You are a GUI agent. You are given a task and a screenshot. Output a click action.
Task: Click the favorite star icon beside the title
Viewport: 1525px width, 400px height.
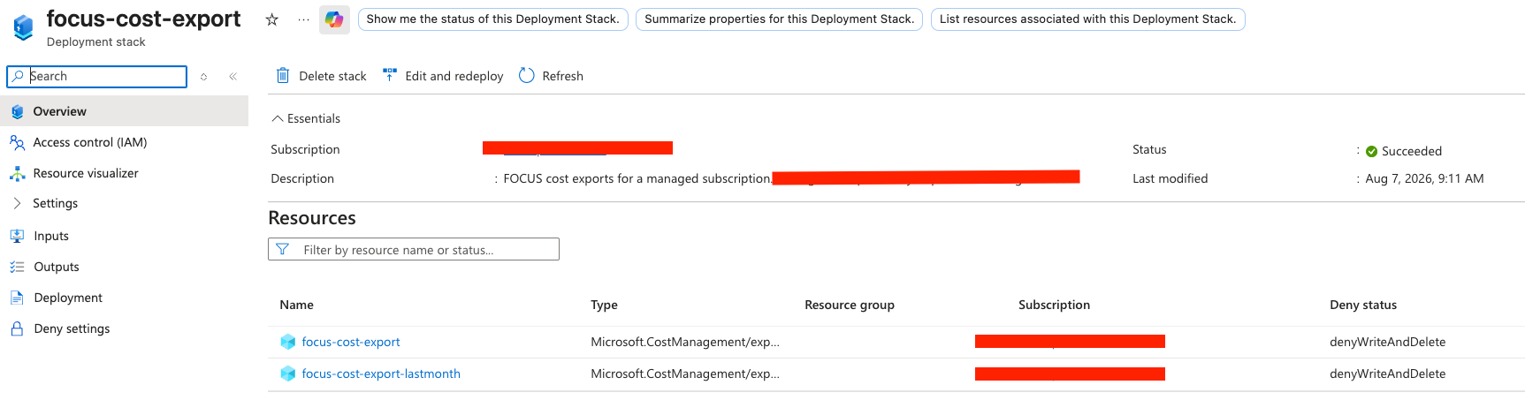tap(272, 19)
